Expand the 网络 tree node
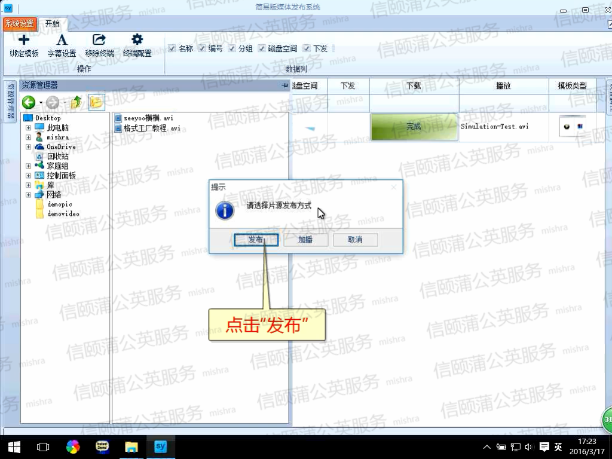Image resolution: width=612 pixels, height=459 pixels. point(28,195)
